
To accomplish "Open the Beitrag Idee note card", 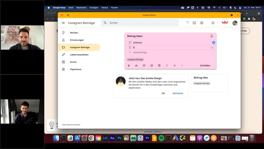I will coord(210,83).
